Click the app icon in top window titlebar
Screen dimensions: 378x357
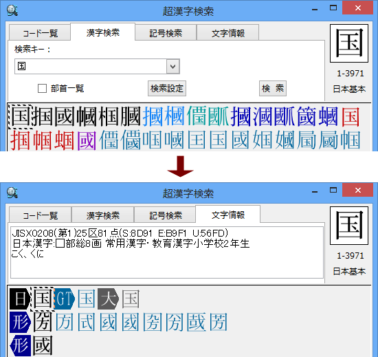pyautogui.click(x=12, y=10)
